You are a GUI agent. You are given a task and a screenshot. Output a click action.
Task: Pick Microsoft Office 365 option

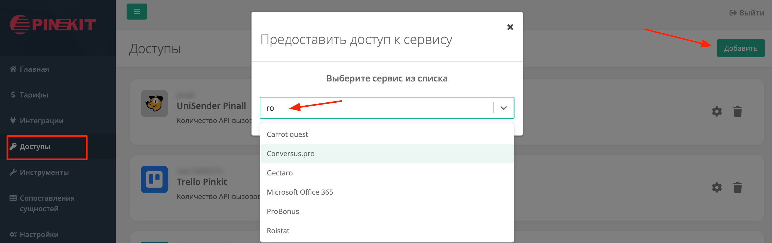pyautogui.click(x=300, y=192)
